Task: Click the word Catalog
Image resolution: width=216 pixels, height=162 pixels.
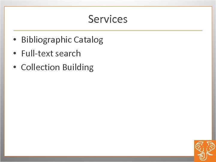Action: (88, 40)
